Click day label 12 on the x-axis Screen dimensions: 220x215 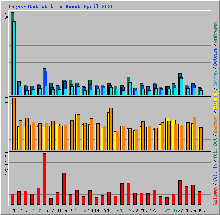84,210
